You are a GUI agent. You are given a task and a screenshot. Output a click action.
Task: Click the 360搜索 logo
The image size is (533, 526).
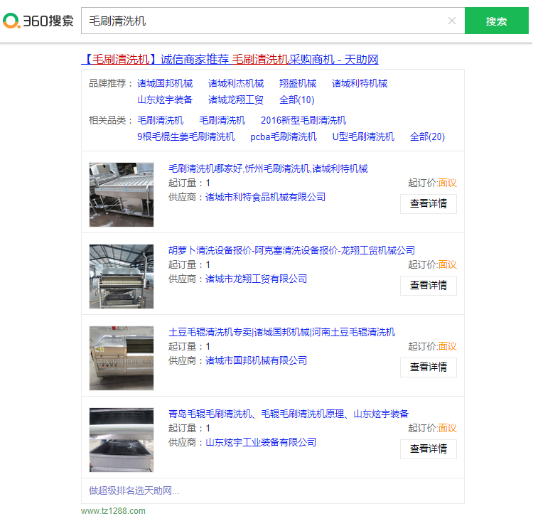(38, 21)
